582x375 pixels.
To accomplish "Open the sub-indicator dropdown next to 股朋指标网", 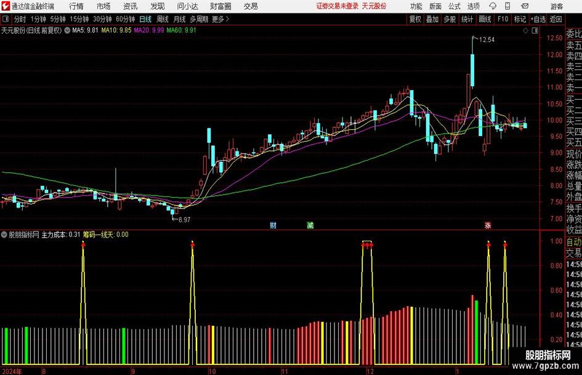I will pos(4,235).
